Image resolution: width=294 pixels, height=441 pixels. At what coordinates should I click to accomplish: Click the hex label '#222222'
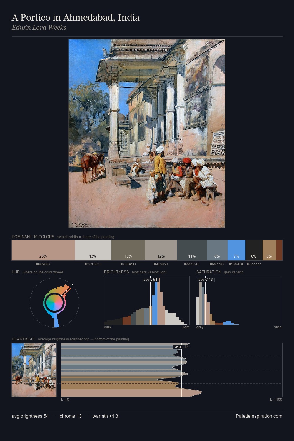pos(254,264)
